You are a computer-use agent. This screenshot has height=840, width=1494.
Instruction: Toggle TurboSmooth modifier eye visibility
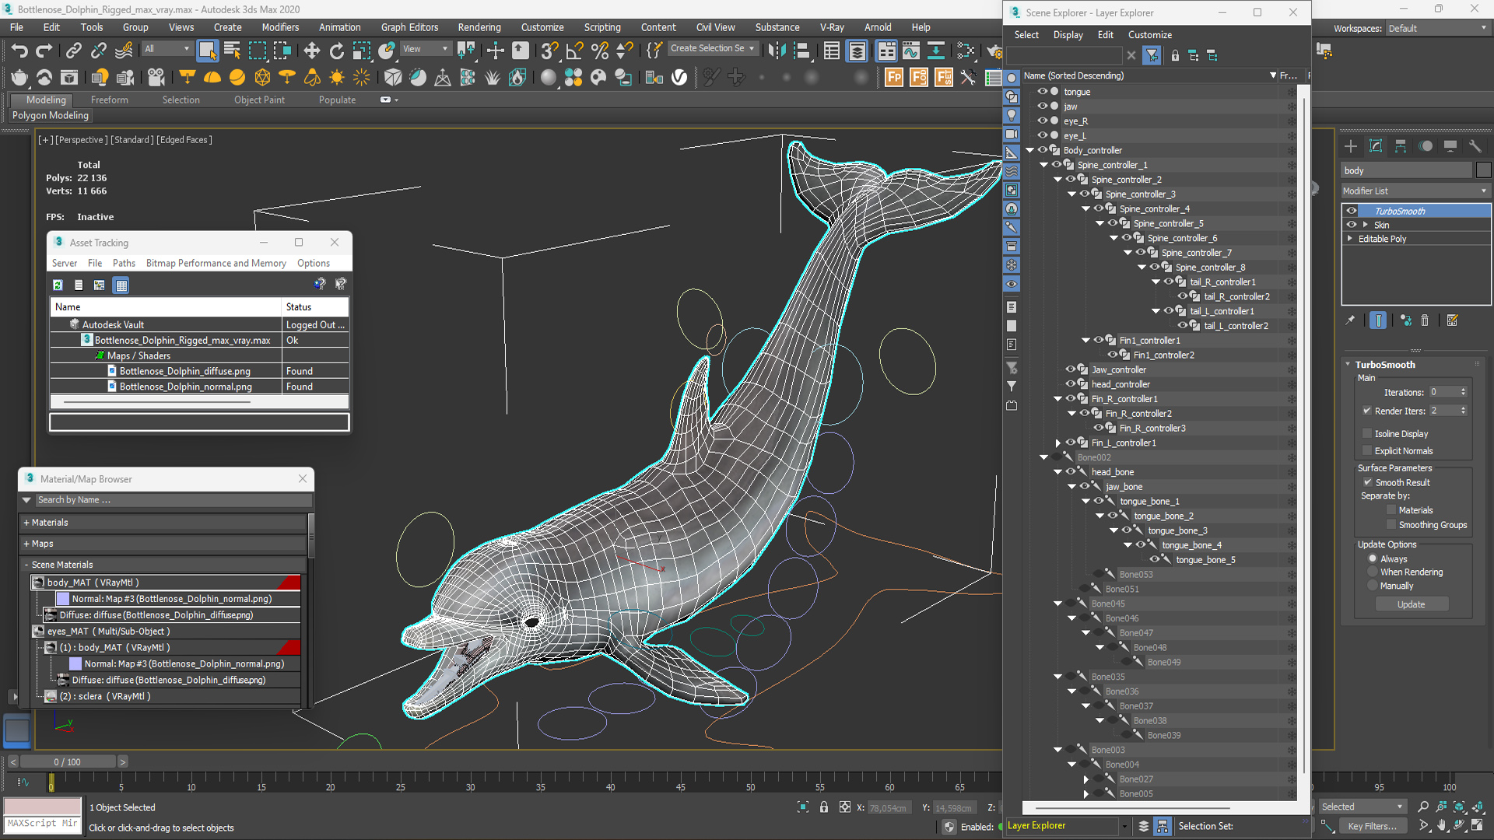[1352, 211]
